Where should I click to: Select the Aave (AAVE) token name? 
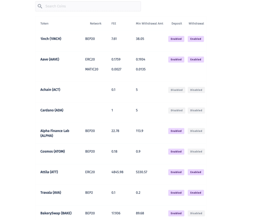(50, 59)
